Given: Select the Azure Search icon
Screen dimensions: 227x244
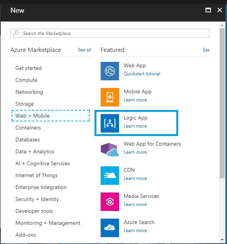Looking at the screenshot, I should [110, 228].
